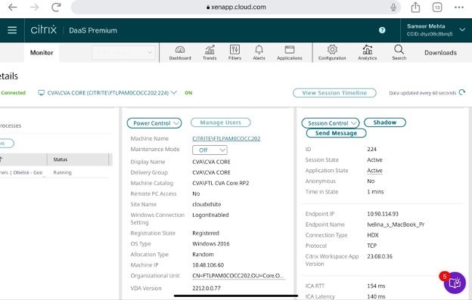The width and height of the screenshot is (472, 300).
Task: Open the browser three-dot menu
Action: [458, 8]
